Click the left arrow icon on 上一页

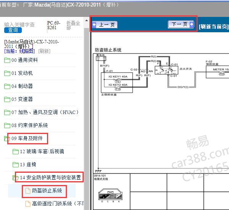[94, 25]
